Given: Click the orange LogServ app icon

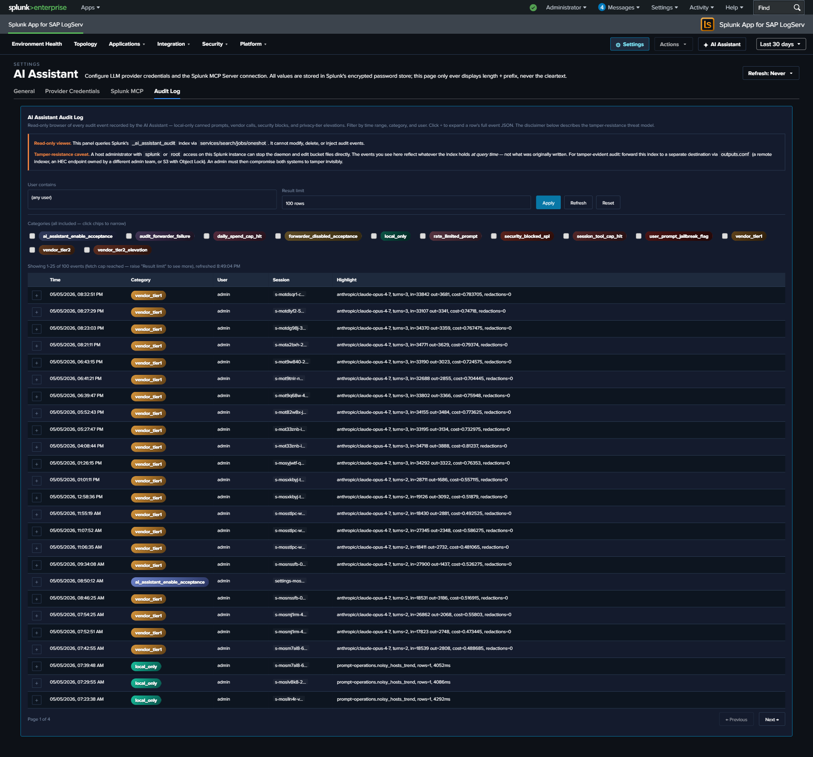Looking at the screenshot, I should point(707,24).
